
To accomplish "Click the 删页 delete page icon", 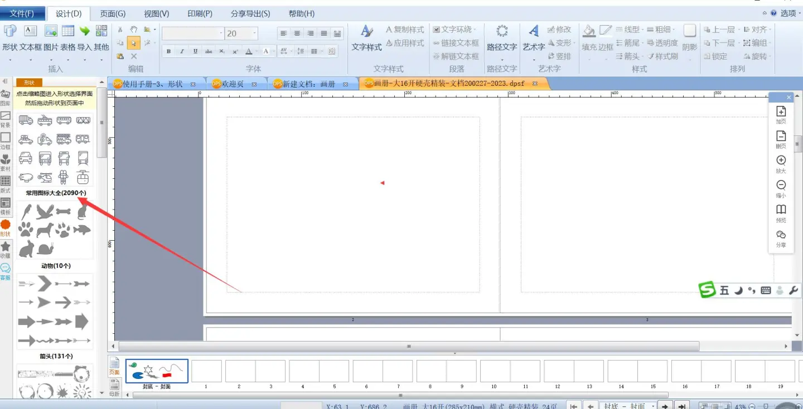I will 781,139.
